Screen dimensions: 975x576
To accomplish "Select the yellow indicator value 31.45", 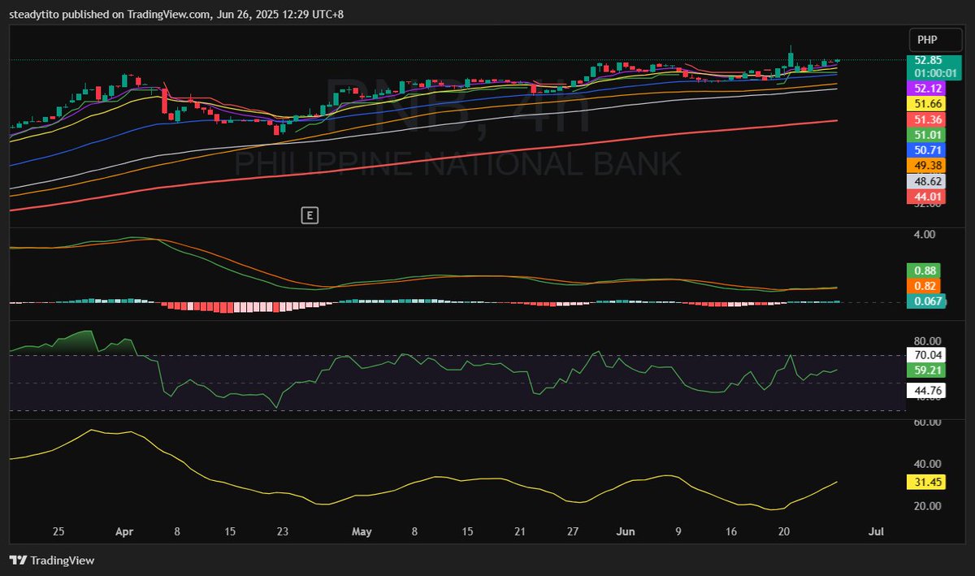I will click(x=926, y=483).
